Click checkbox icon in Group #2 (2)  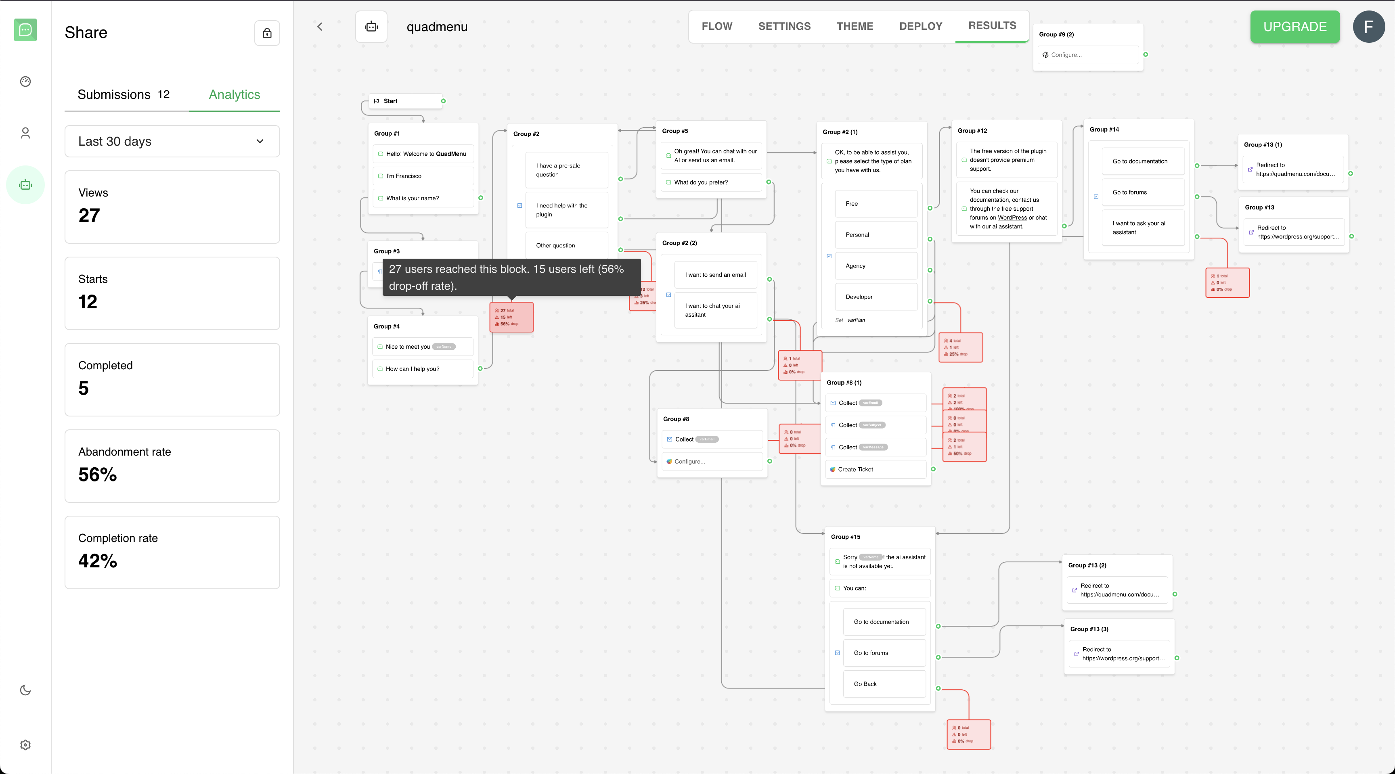(669, 295)
